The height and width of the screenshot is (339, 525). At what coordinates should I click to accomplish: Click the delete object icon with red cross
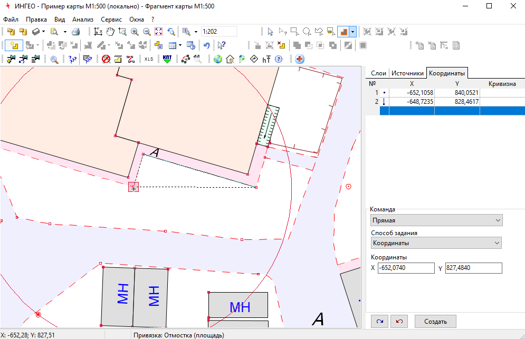pyautogui.click(x=282, y=45)
